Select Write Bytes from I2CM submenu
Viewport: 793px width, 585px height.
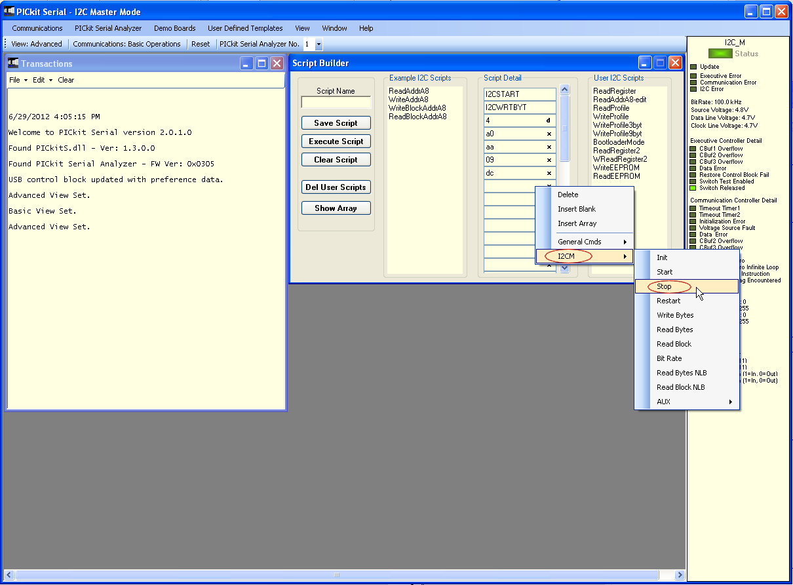(687, 315)
